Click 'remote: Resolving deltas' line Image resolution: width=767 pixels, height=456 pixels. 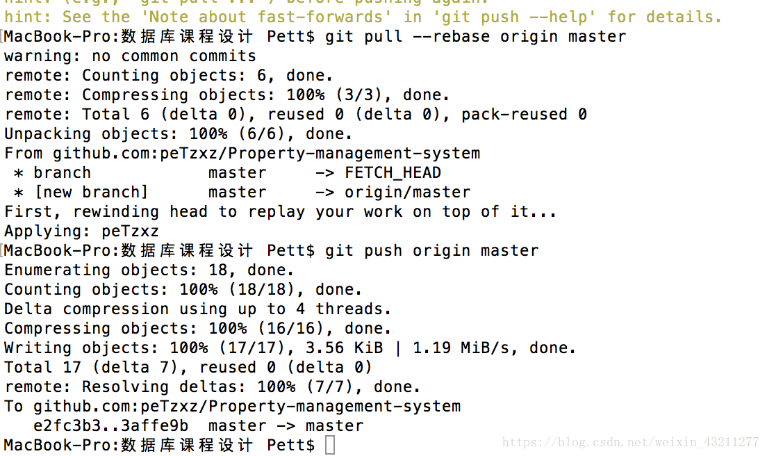pos(213,387)
